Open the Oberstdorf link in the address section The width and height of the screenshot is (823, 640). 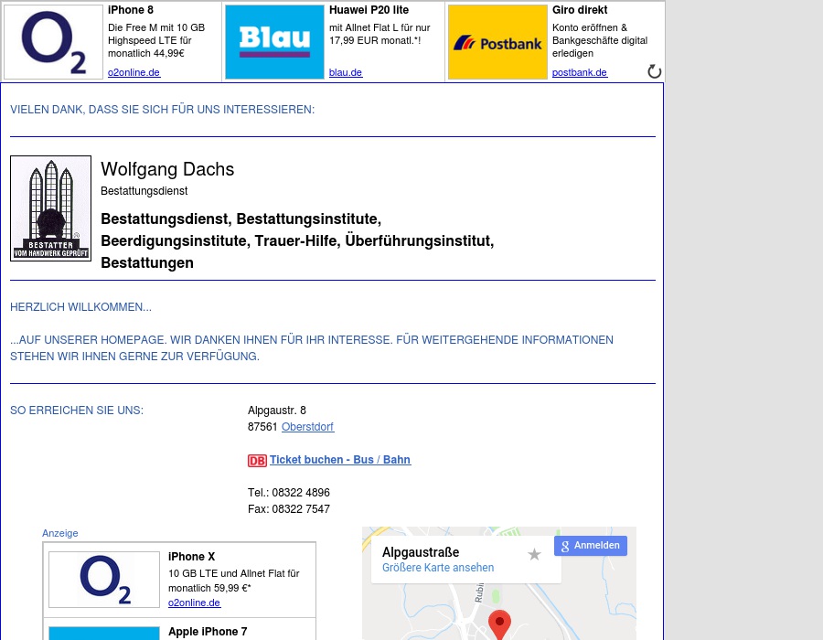coord(307,426)
